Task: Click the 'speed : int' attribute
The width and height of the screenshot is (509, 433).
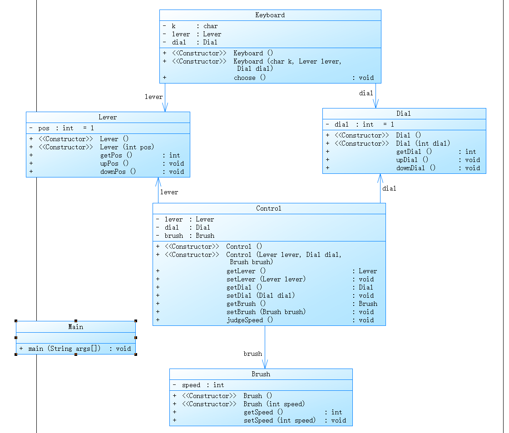Action: coord(198,385)
